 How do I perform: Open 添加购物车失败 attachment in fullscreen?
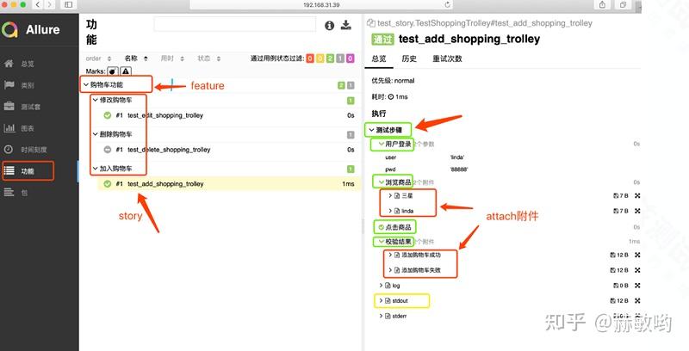tap(637, 270)
